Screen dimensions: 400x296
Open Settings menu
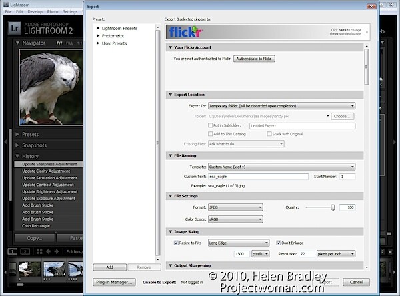[x=70, y=12]
